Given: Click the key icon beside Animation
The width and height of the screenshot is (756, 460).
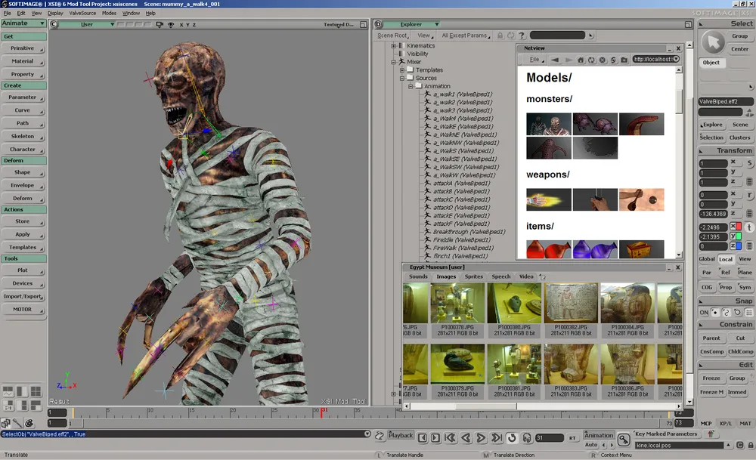Looking at the screenshot, I should coord(623,439).
